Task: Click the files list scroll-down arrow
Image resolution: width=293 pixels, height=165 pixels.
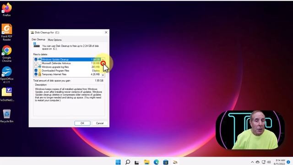Action: pyautogui.click(x=103, y=75)
